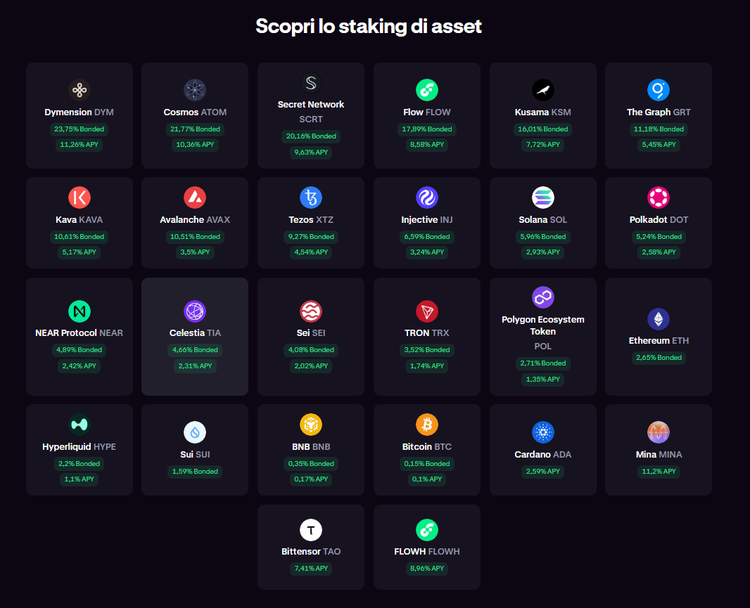Screen dimensions: 750x608
Task: Select the Solana SOL icon
Action: [543, 198]
